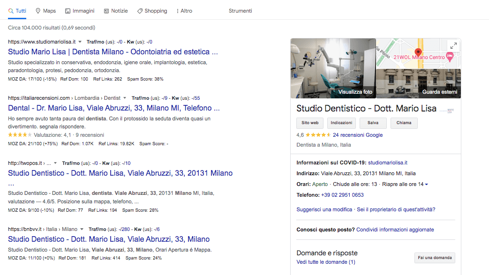This screenshot has width=489, height=275.
Task: Open the Strumenti search tools
Action: 241,11
